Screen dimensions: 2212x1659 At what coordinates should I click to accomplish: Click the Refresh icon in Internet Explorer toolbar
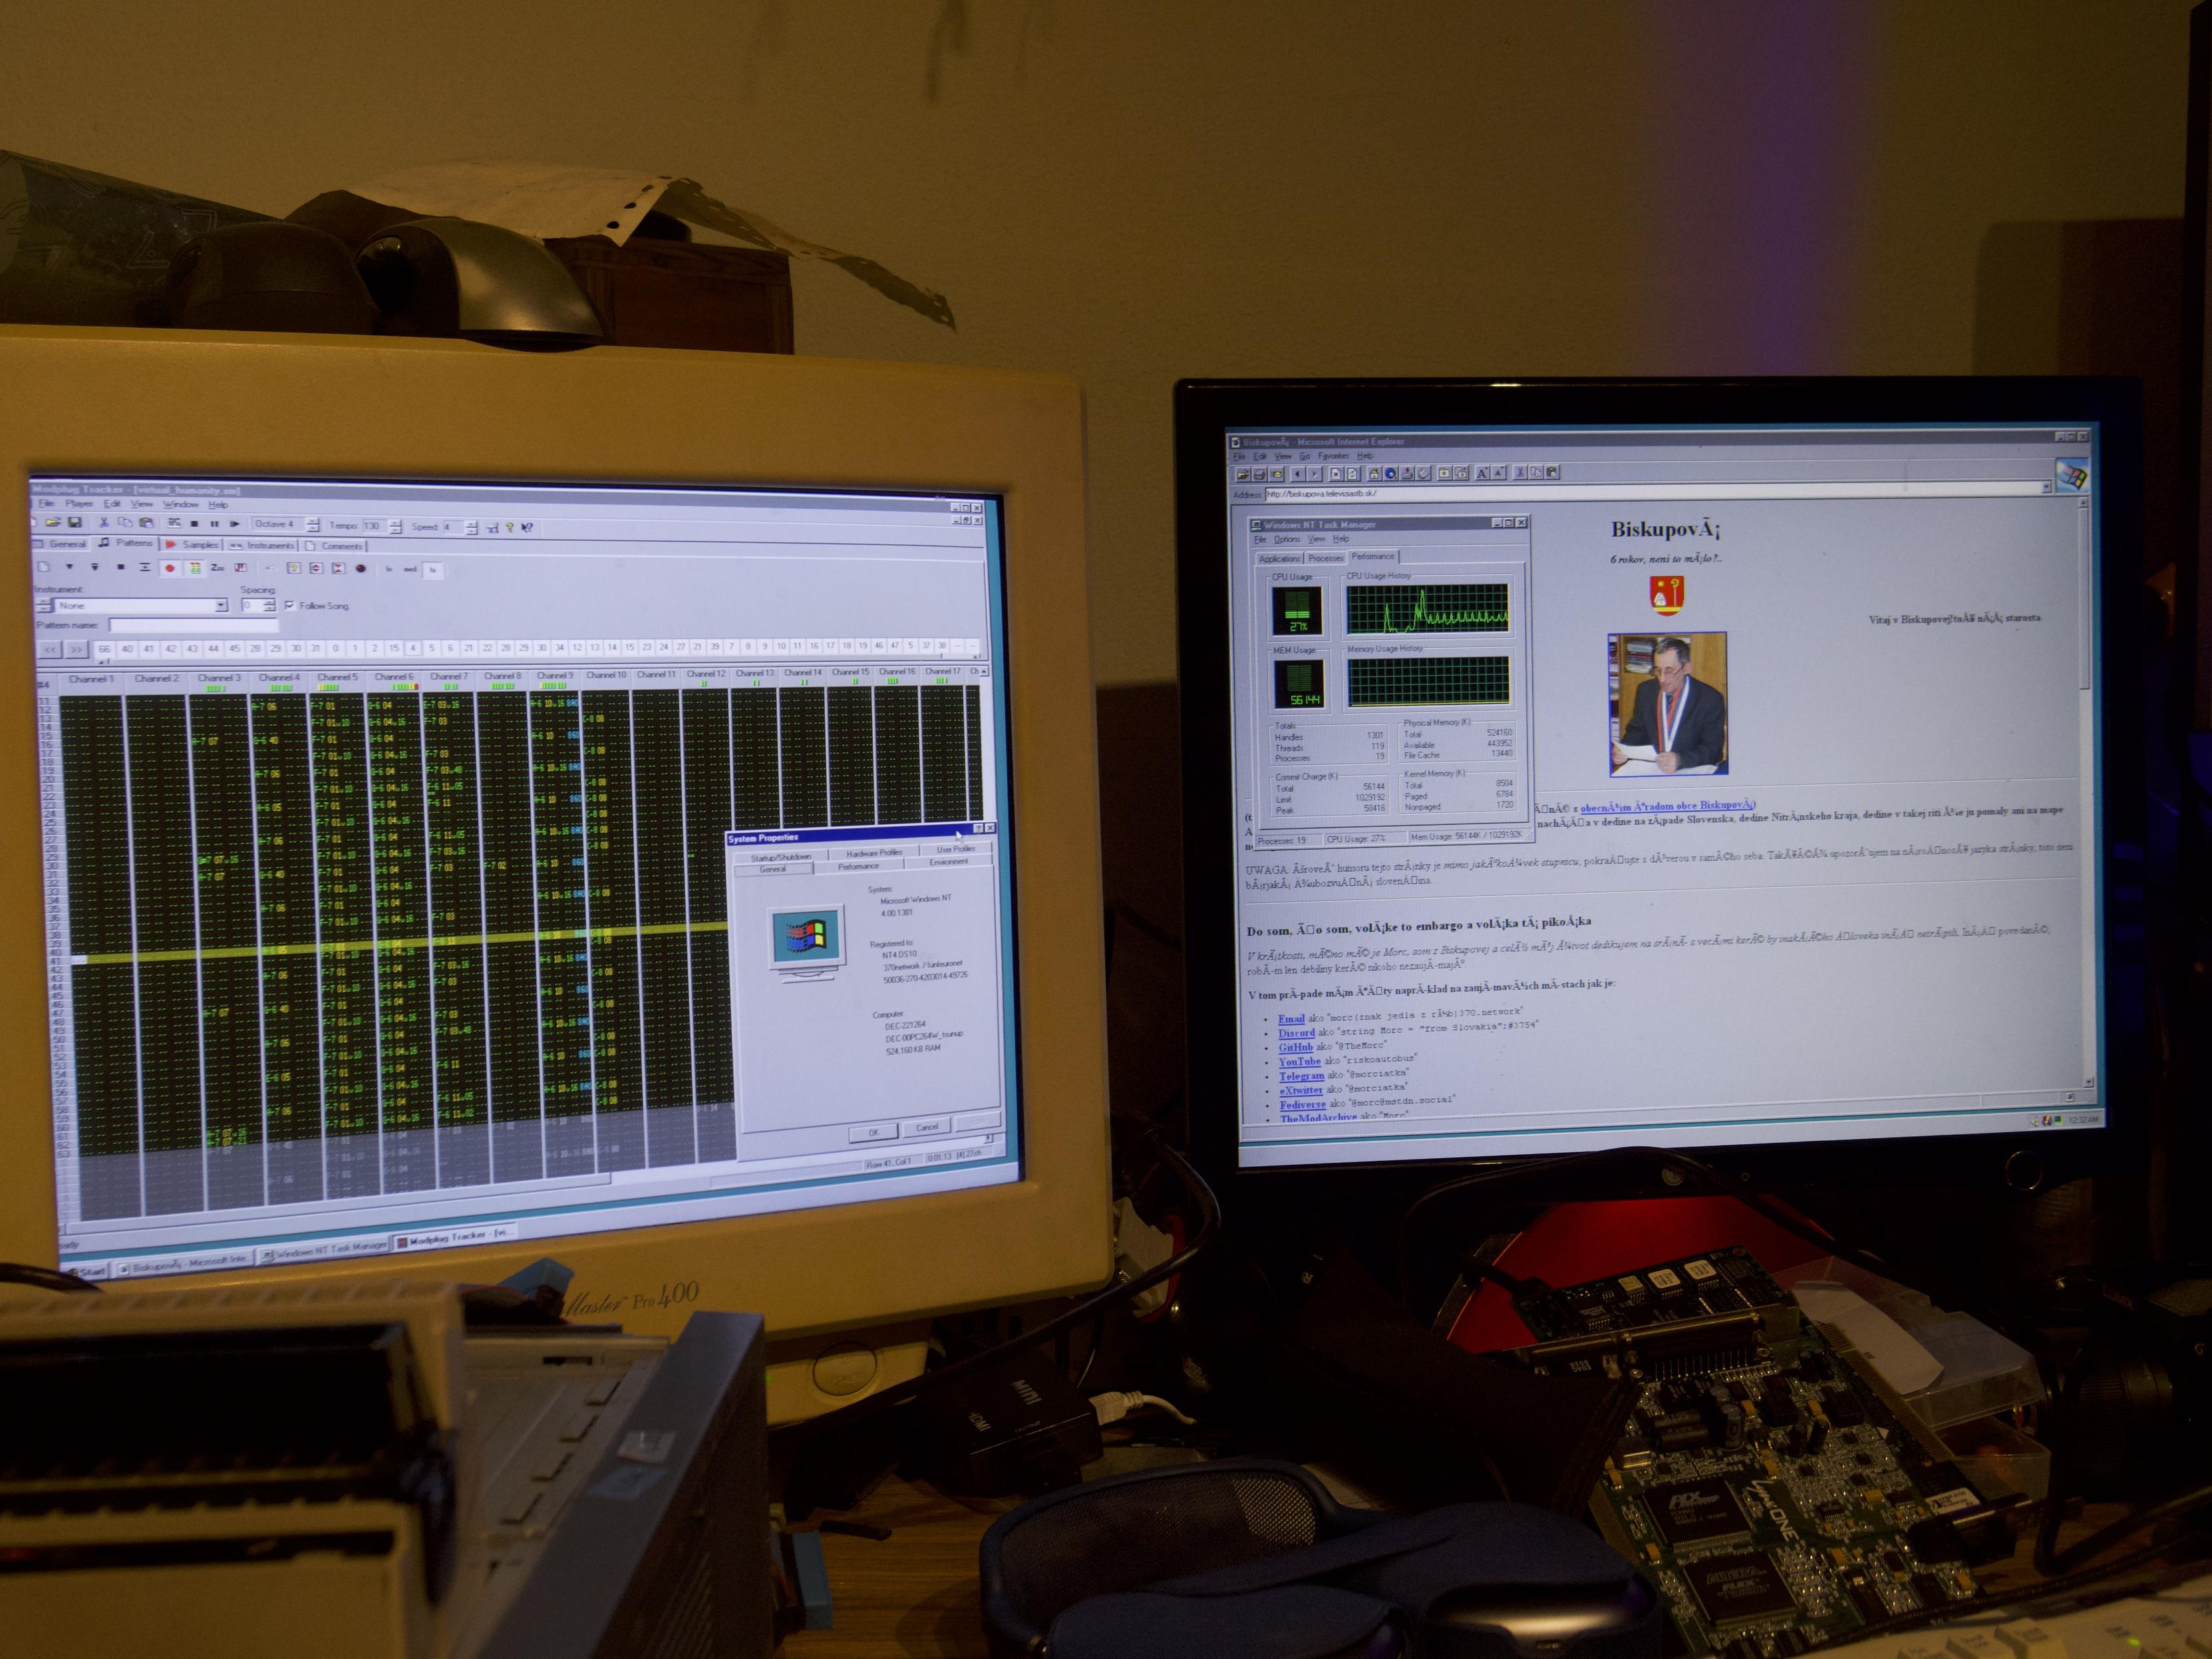[x=1353, y=474]
